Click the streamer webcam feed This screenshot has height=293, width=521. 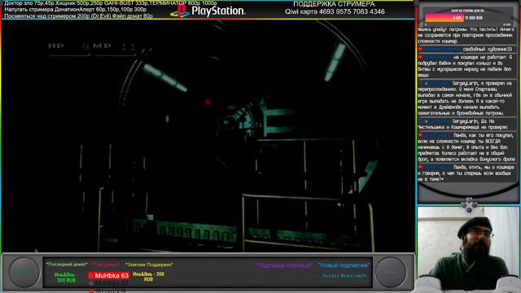pyautogui.click(x=469, y=249)
